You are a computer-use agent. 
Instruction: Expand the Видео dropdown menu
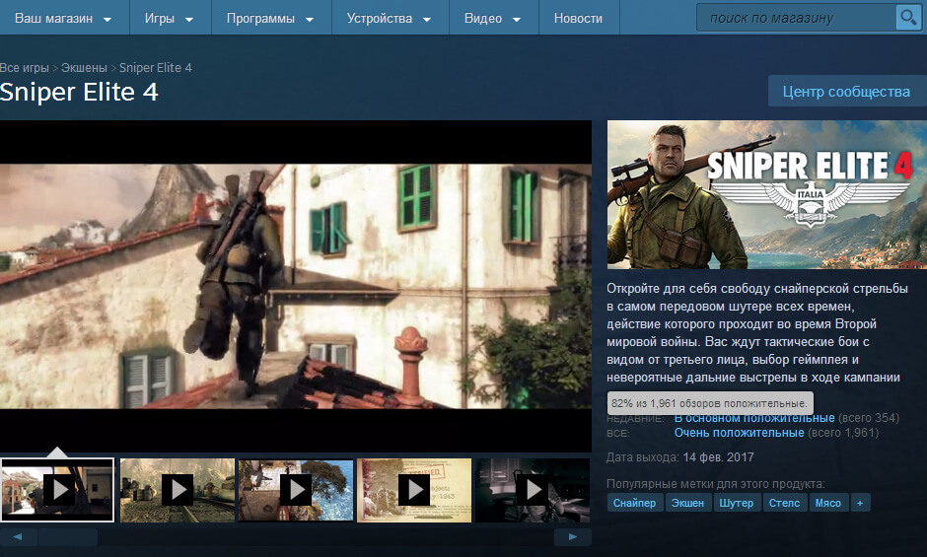pyautogui.click(x=492, y=19)
